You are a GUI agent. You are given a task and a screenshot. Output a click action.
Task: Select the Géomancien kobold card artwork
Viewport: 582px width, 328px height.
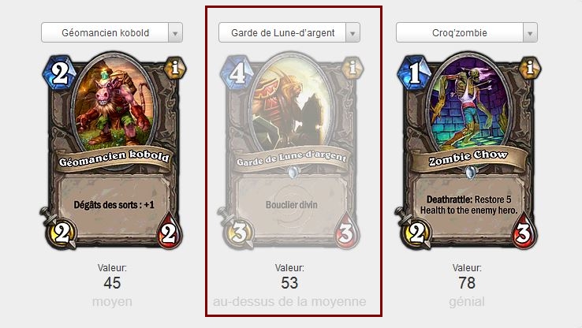click(x=114, y=101)
